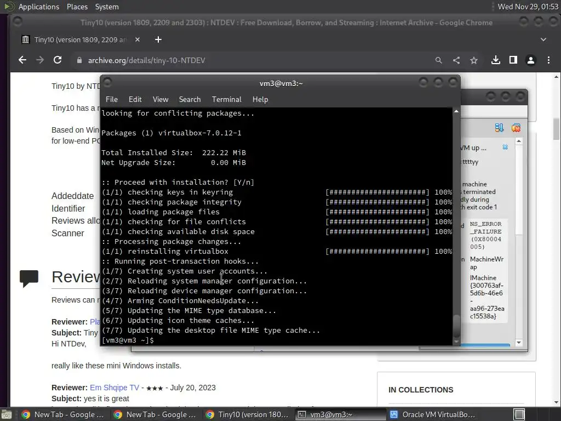Viewport: 561px width, 421px height.
Task: Click the MachineWrap component text
Action: [x=486, y=263]
